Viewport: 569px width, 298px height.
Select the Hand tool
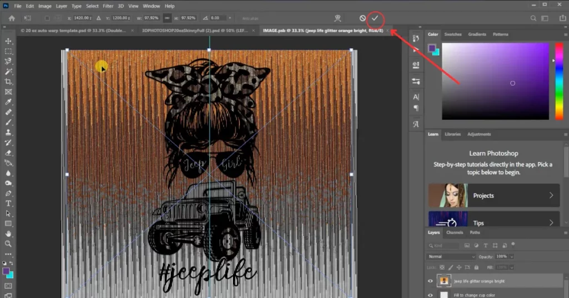tap(8, 234)
